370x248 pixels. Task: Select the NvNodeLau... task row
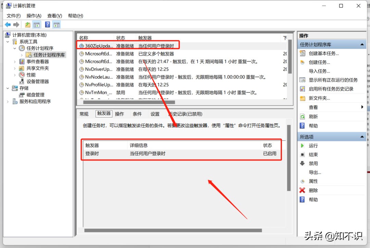(182, 77)
